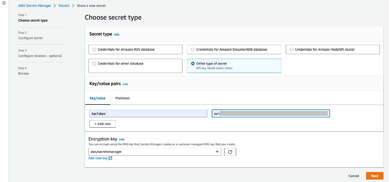This screenshot has width=391, height=182.
Task: Click the orange Next button
Action: 374,176
